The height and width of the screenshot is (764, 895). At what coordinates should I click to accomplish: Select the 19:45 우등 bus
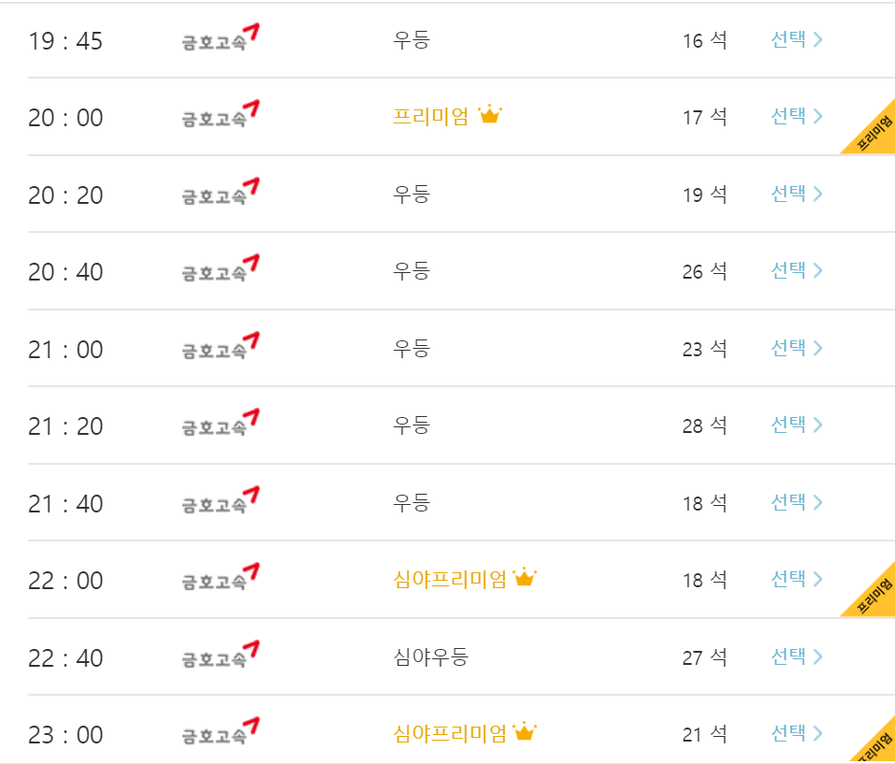pyautogui.click(x=796, y=39)
